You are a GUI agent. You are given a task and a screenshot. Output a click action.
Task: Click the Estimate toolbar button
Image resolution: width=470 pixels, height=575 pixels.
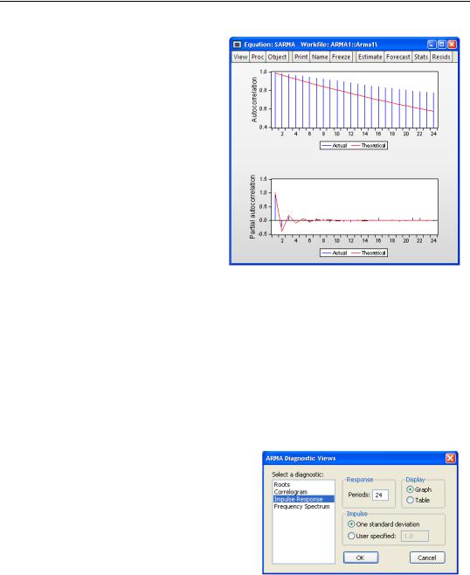tap(370, 57)
